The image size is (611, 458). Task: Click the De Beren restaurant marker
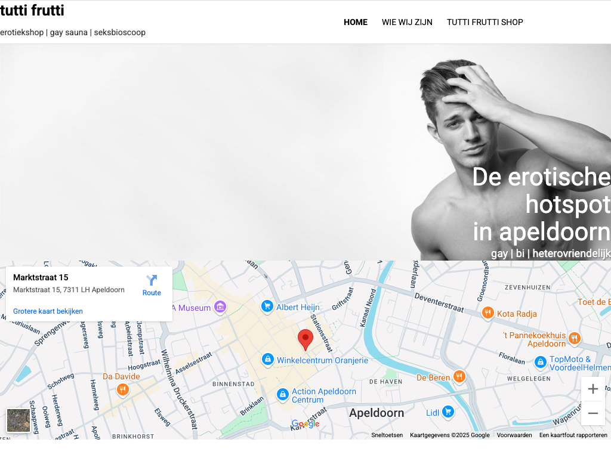[459, 377]
